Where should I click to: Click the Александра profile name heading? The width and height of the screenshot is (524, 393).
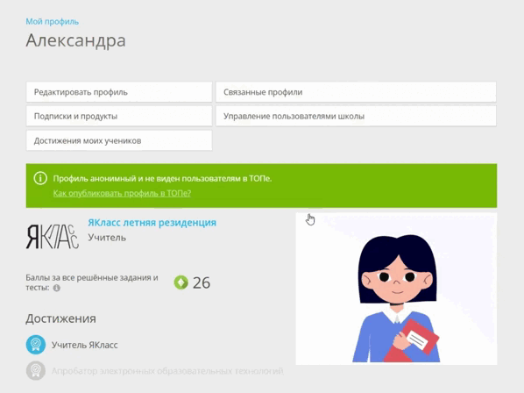[76, 41]
